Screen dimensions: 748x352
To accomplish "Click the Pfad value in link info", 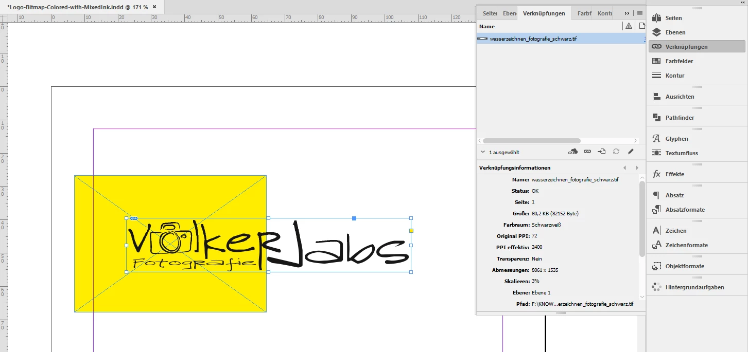I will click(582, 304).
